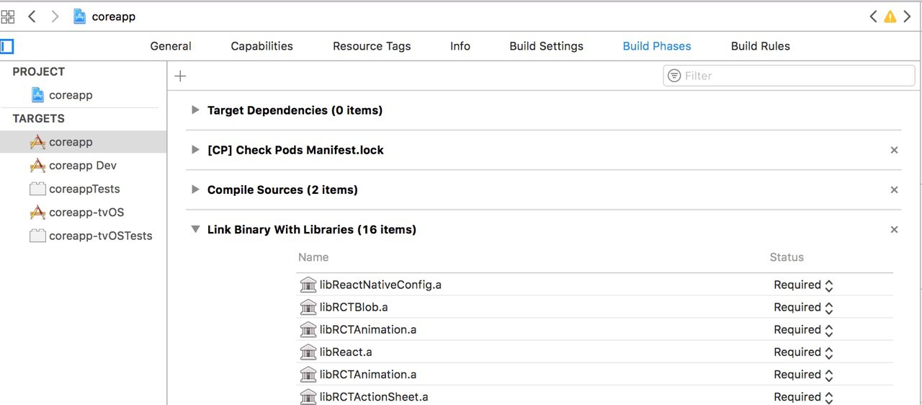Change status dropdown for libReactNativeConfig.a
This screenshot has width=922, height=405.
click(803, 285)
